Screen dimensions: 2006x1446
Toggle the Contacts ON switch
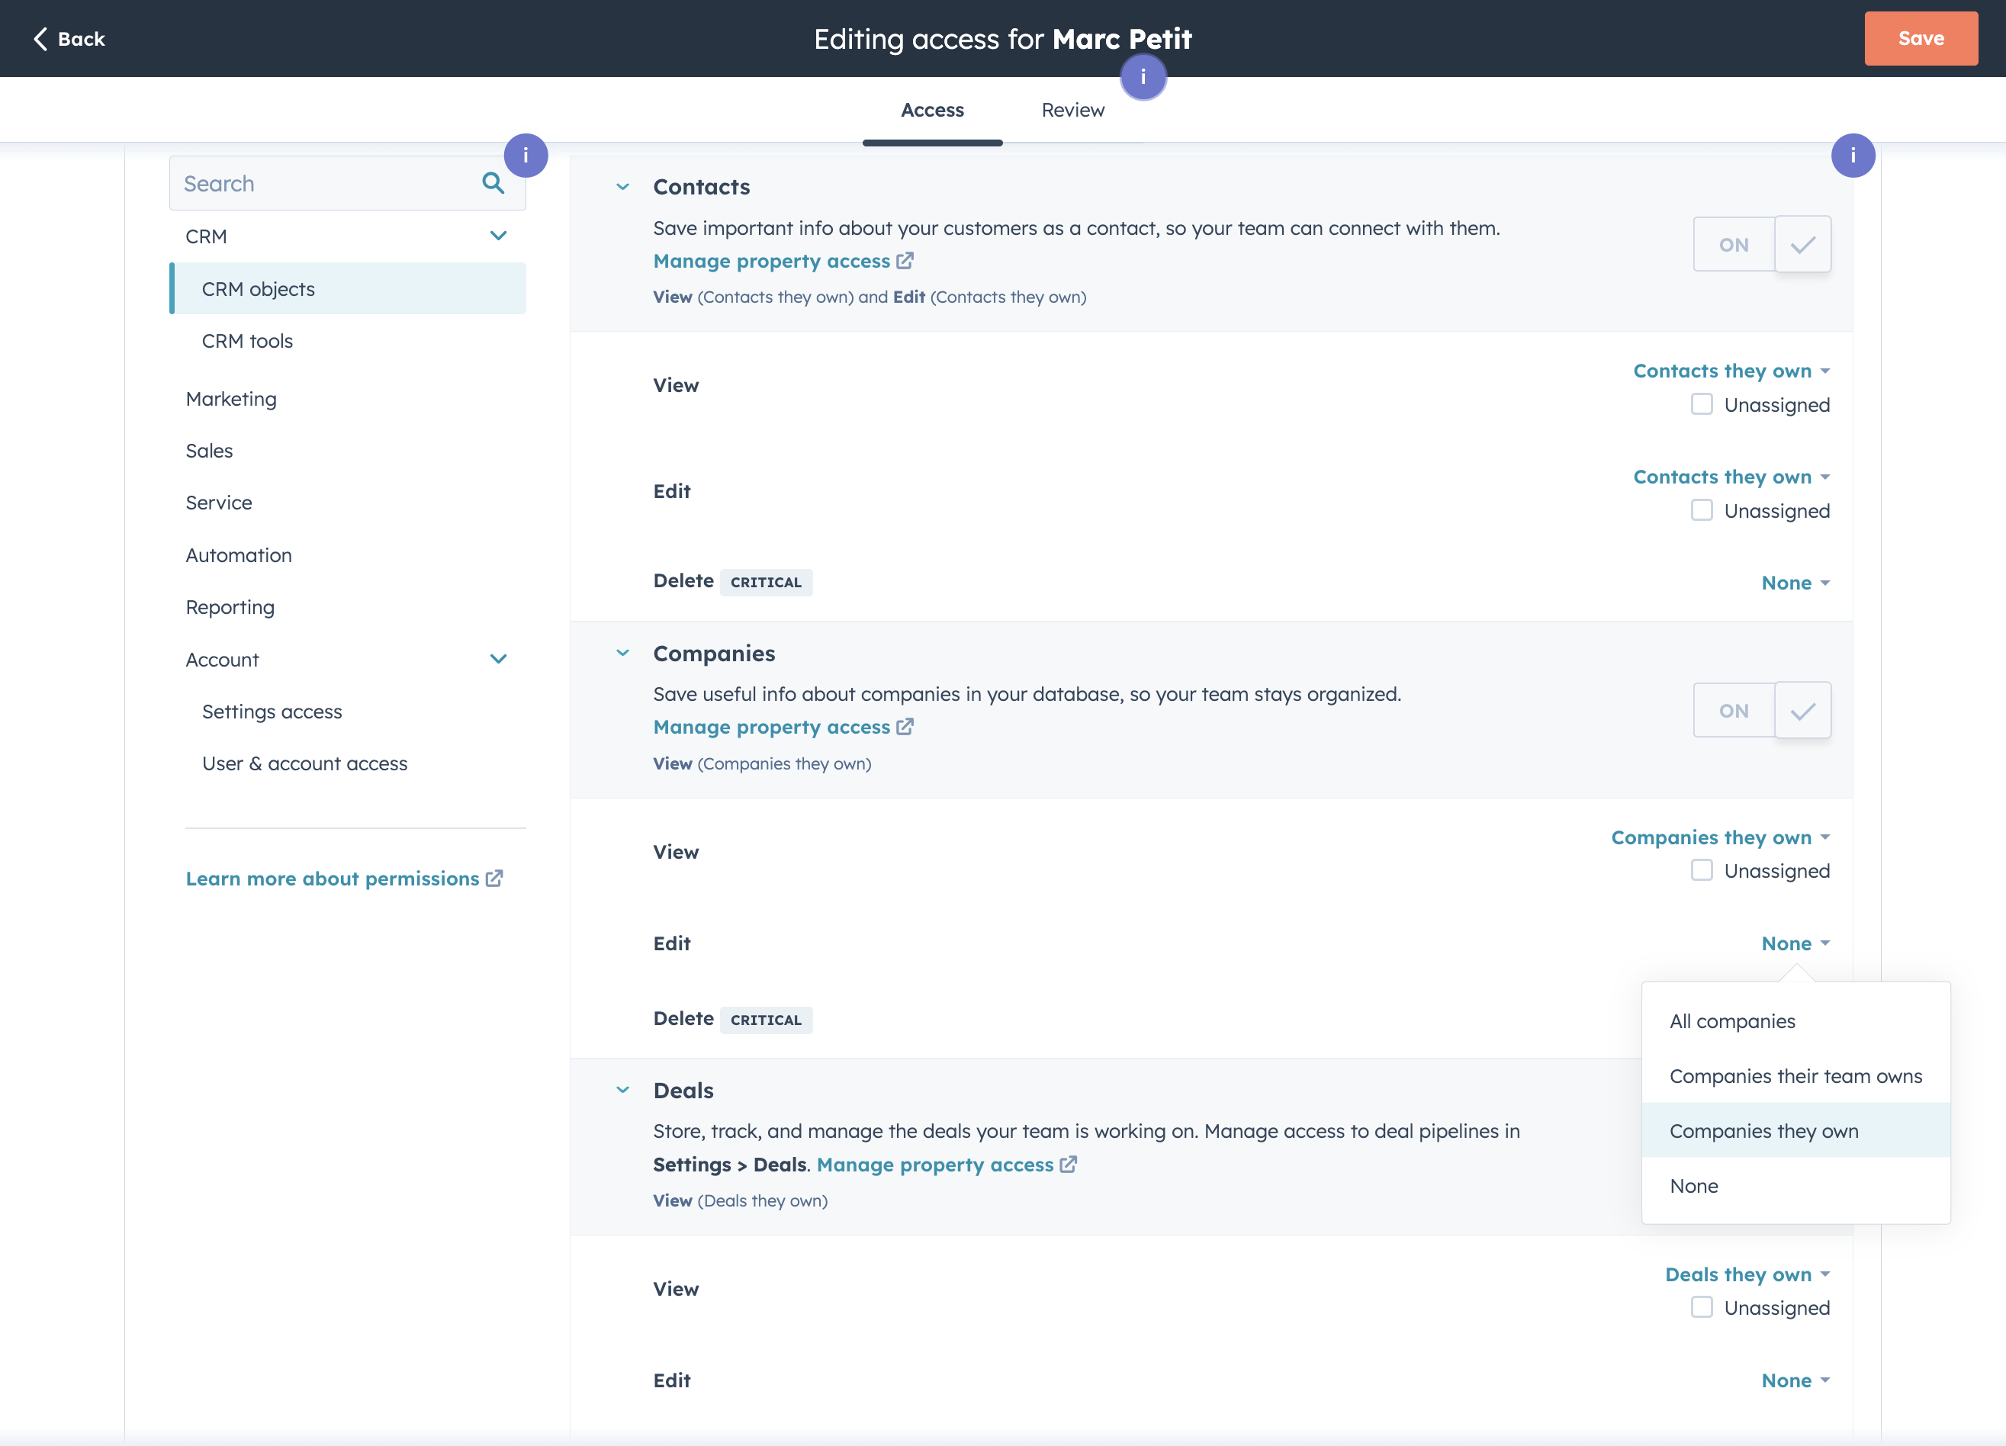click(x=1762, y=244)
